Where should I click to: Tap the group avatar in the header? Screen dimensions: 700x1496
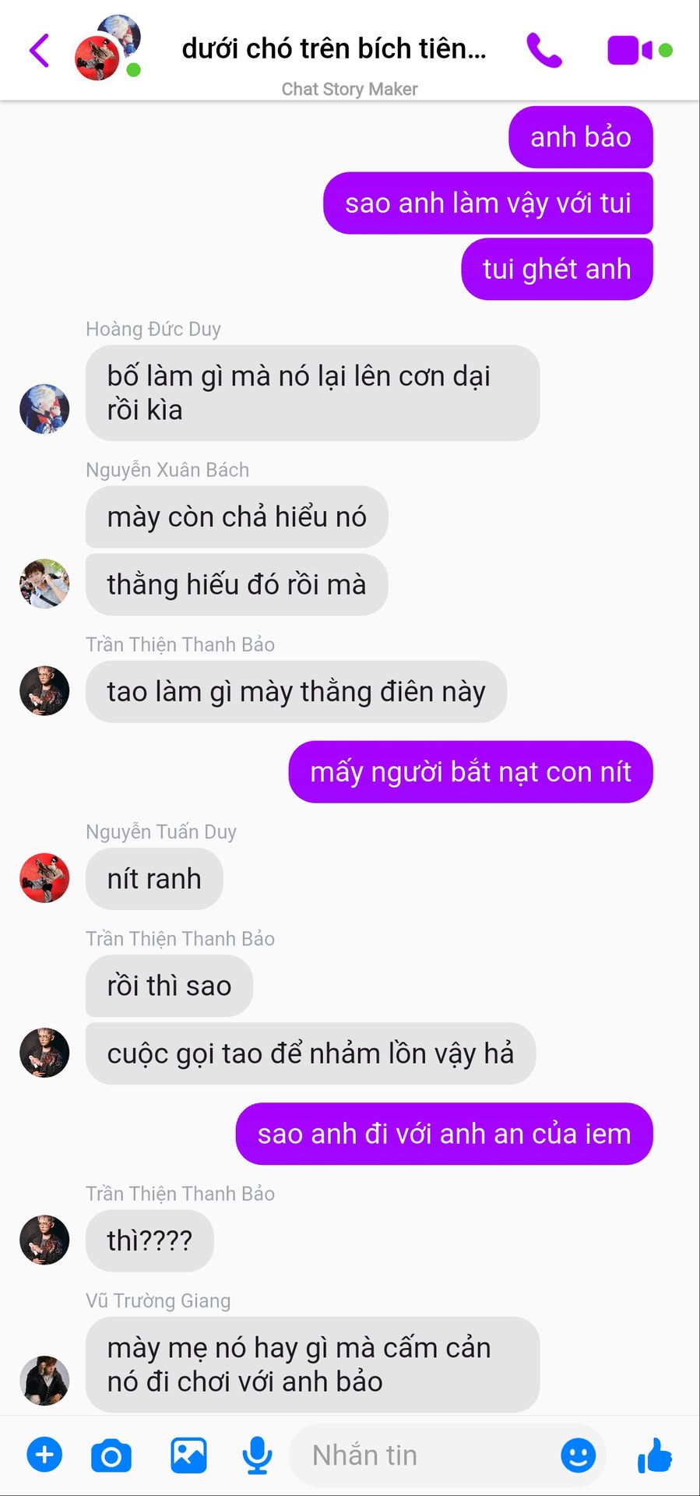coord(107,48)
